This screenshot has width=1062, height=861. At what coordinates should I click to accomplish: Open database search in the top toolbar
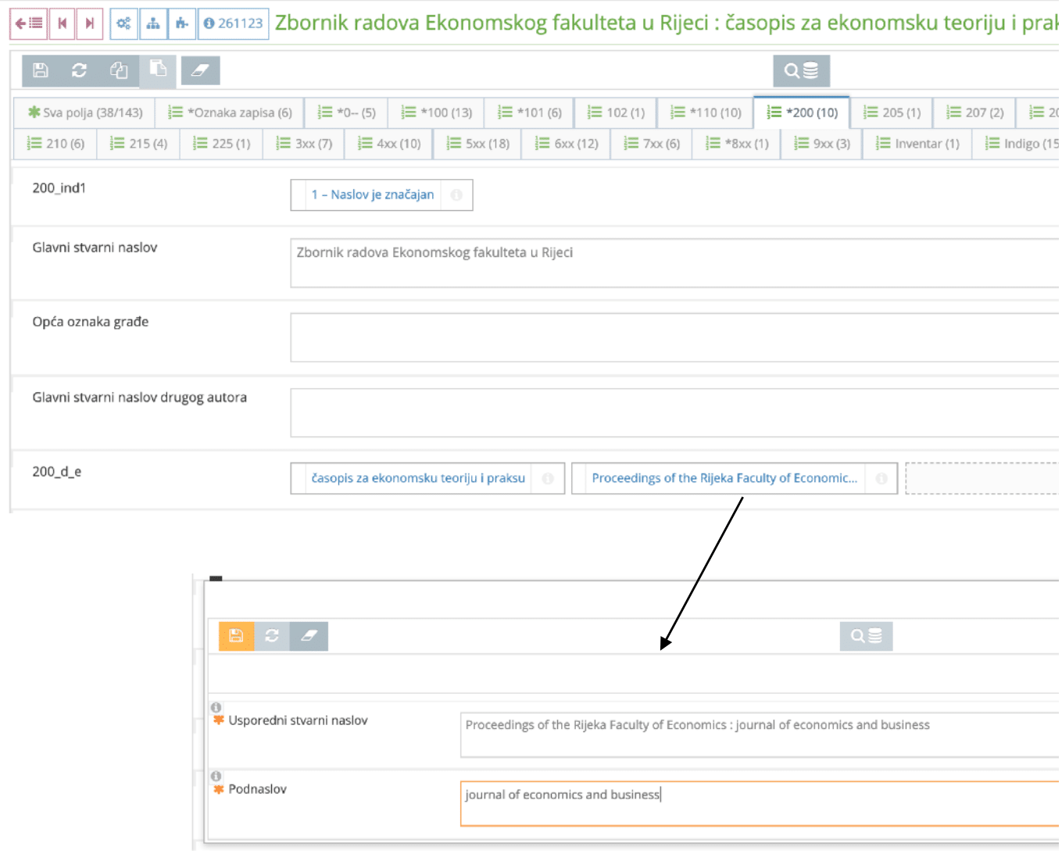click(801, 71)
